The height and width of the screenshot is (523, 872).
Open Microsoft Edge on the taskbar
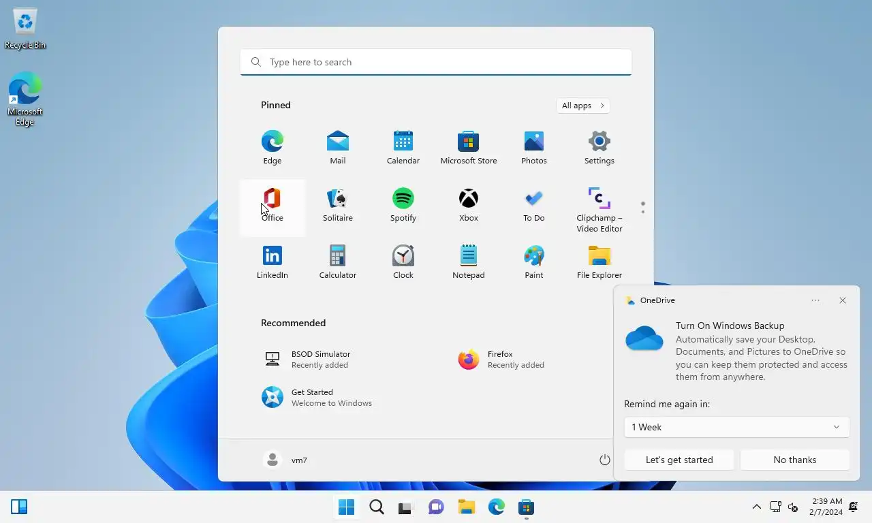[497, 507]
